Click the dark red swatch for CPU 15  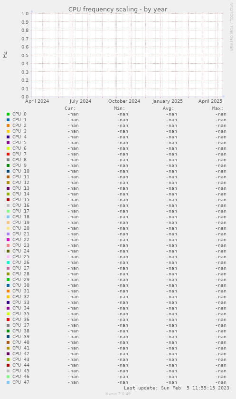click(x=8, y=200)
